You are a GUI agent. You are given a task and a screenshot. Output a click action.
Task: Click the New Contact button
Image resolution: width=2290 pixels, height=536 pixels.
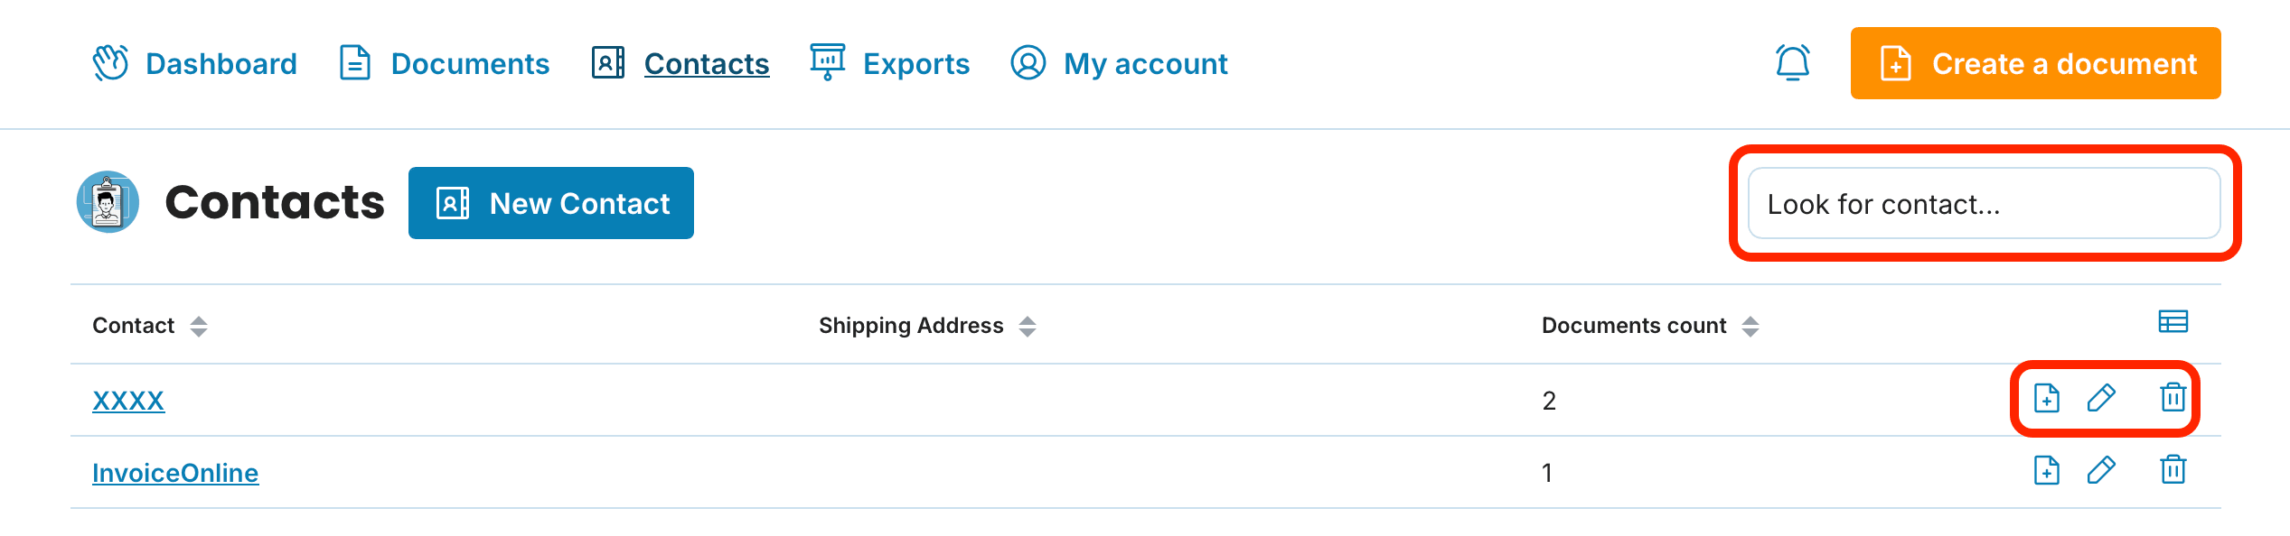click(x=551, y=203)
